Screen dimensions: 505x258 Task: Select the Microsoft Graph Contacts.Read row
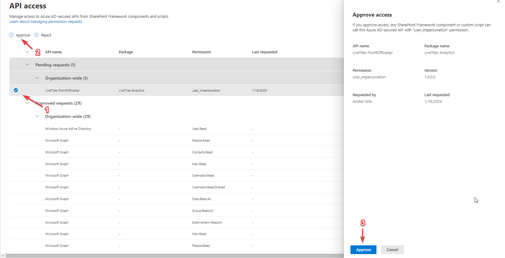pos(177,152)
